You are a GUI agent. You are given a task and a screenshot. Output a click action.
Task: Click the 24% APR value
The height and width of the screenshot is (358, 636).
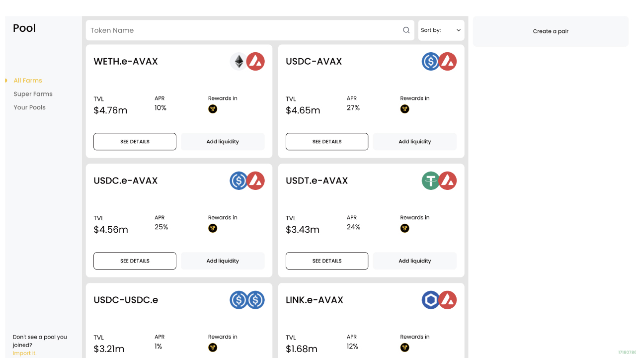(354, 227)
